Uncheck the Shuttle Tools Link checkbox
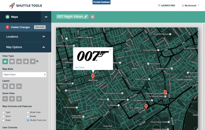 tap(28, 120)
